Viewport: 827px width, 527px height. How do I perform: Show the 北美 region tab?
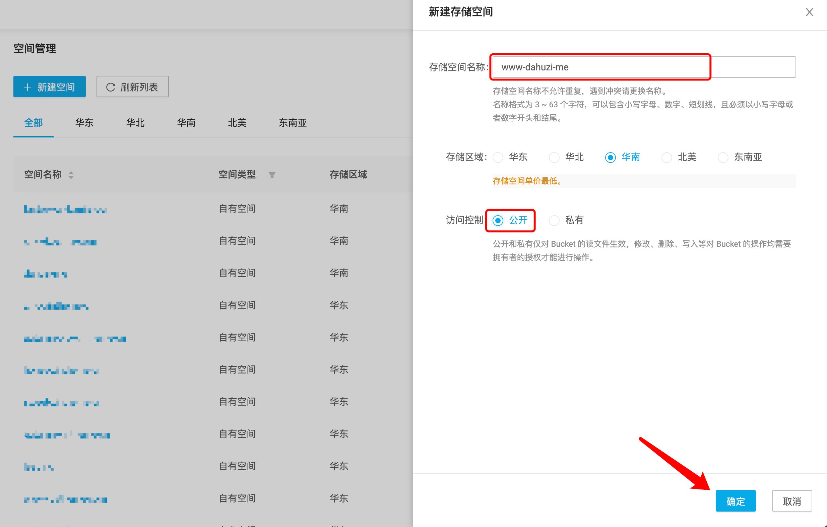coord(237,123)
